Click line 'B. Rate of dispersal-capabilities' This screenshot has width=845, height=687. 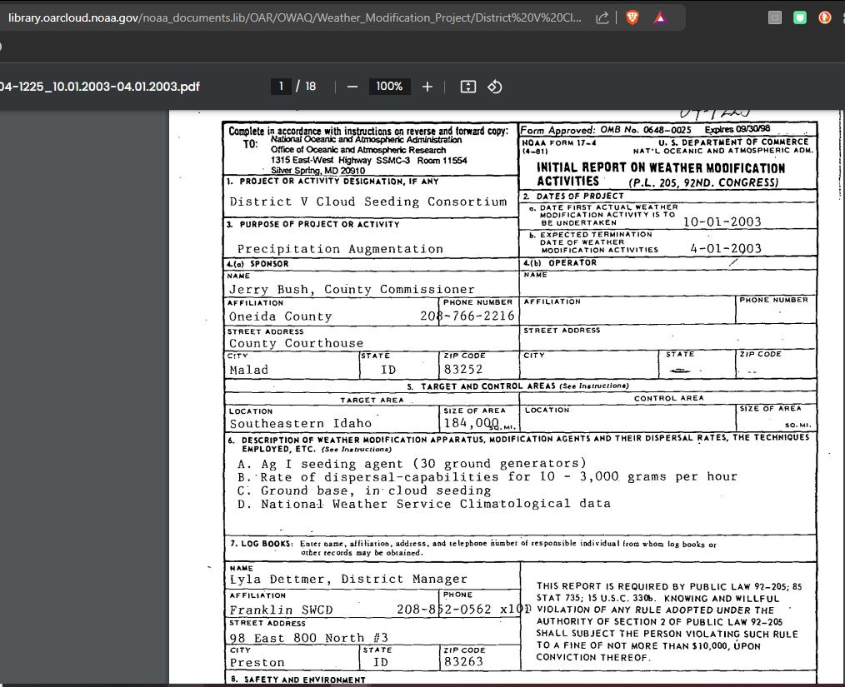point(487,477)
